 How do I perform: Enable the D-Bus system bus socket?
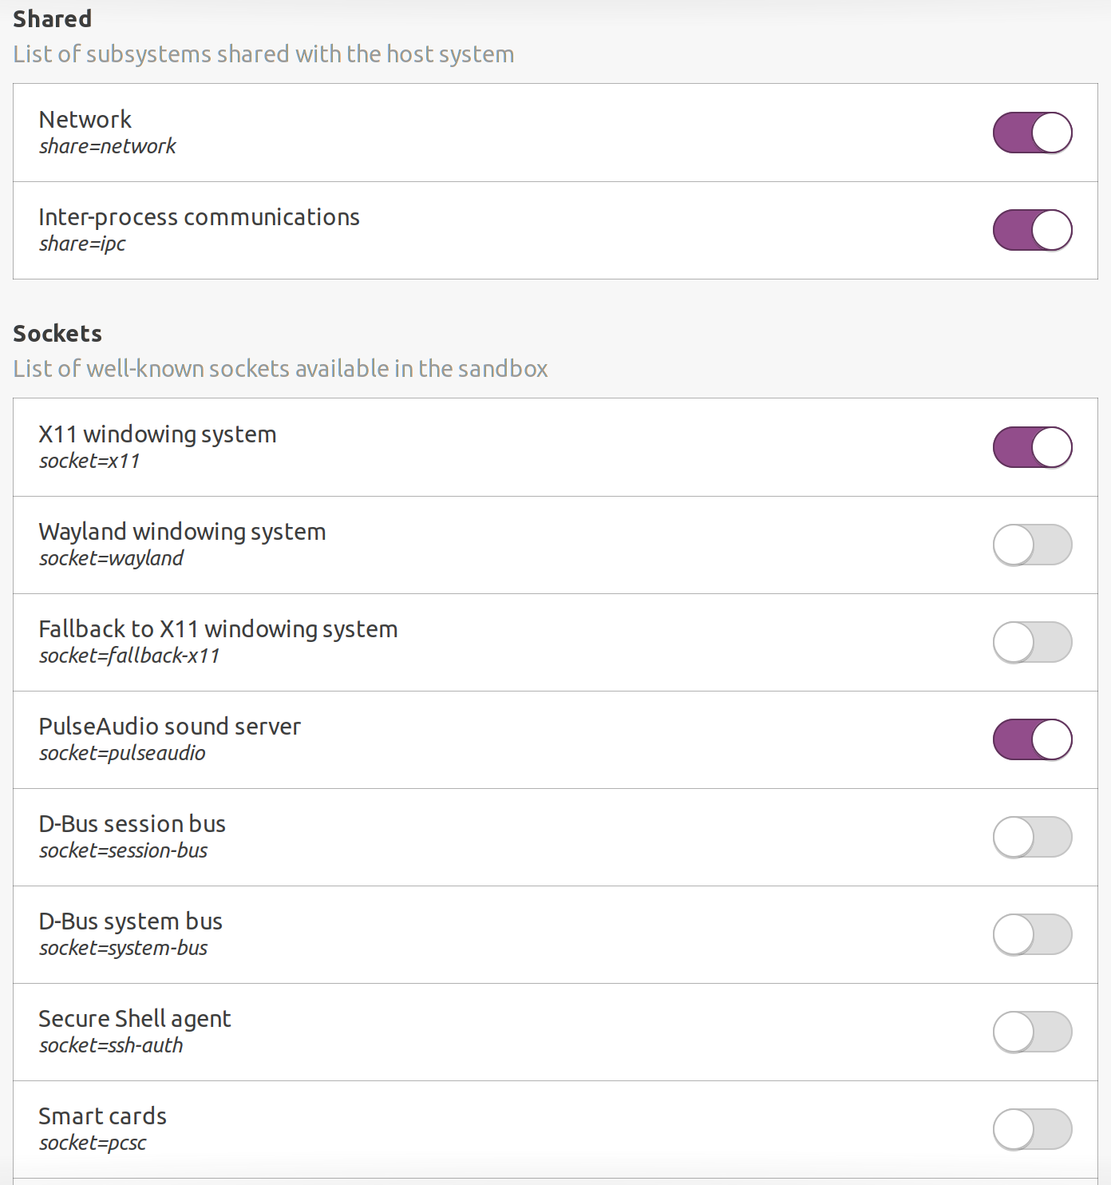click(x=1032, y=933)
